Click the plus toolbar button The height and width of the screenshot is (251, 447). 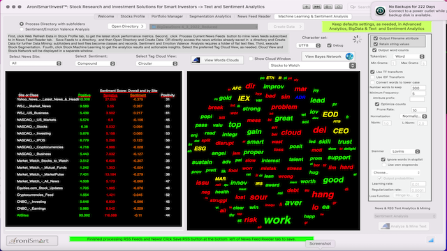pyautogui.click(x=307, y=6)
